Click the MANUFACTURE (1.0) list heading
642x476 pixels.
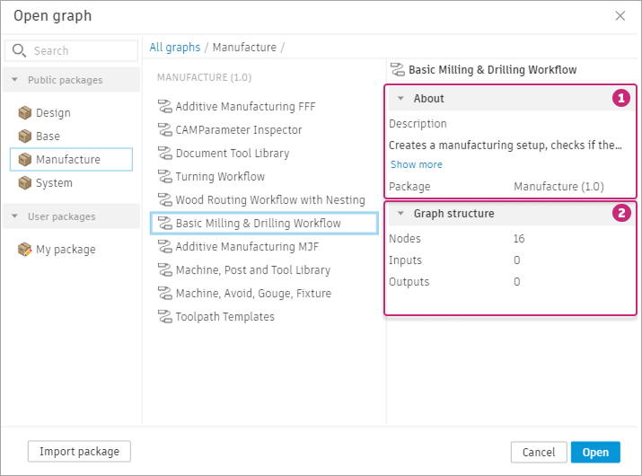[205, 77]
